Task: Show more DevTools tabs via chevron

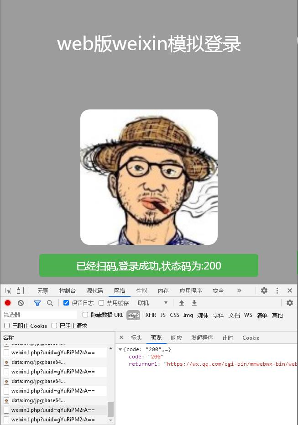Action: [239, 290]
